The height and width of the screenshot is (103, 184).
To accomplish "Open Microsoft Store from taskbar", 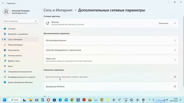I will (x=54, y=100).
